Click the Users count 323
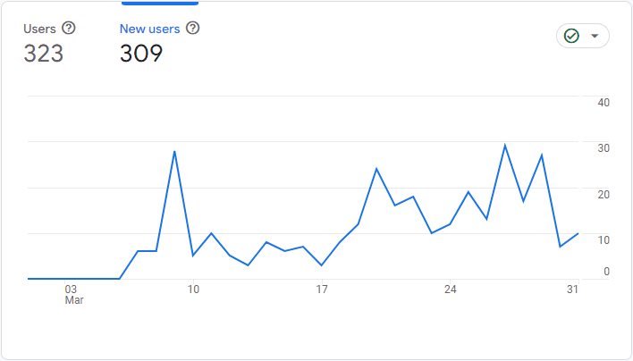 (x=44, y=54)
